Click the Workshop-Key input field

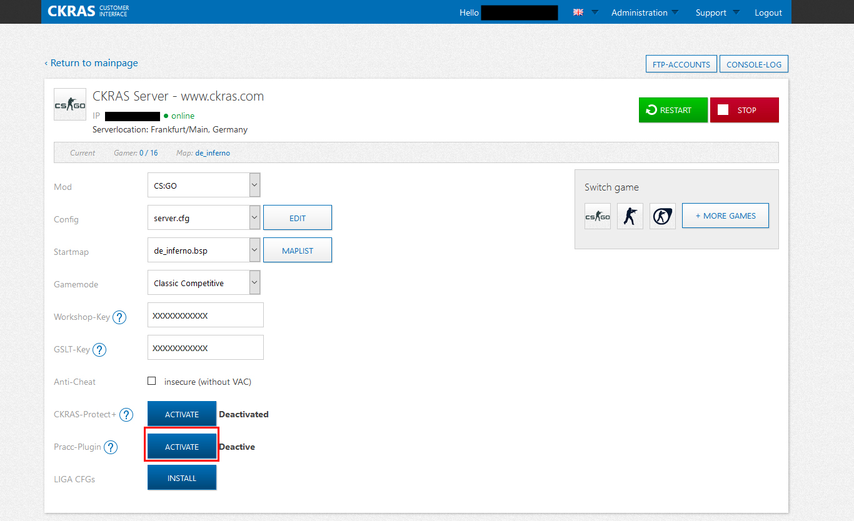pyautogui.click(x=206, y=315)
